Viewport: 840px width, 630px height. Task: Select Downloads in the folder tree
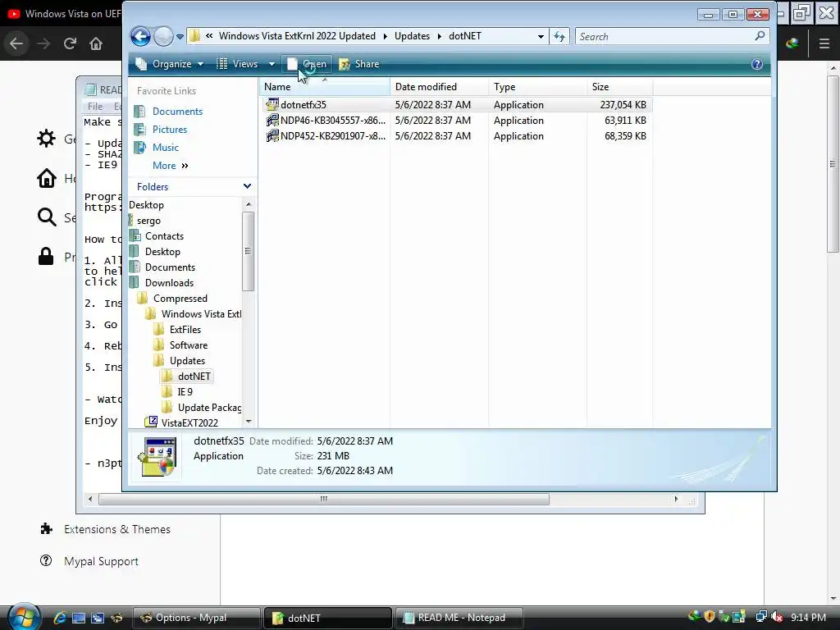pyautogui.click(x=169, y=283)
